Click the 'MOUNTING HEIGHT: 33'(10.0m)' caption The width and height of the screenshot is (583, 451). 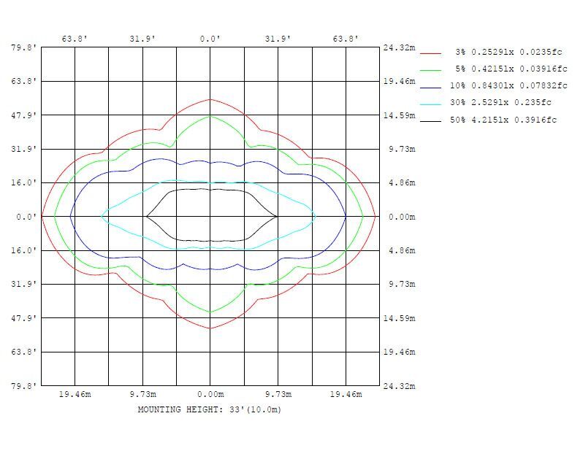coord(210,409)
